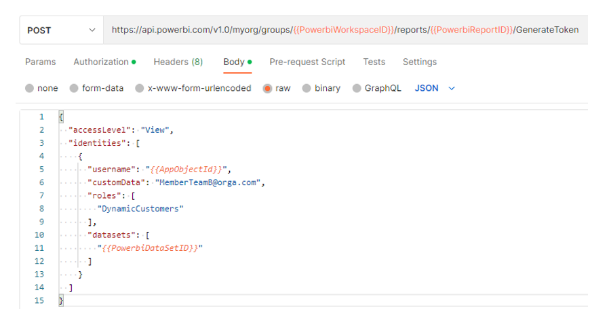Screen dimensions: 609x320
Task: Select the none body radio button
Action: pos(29,89)
